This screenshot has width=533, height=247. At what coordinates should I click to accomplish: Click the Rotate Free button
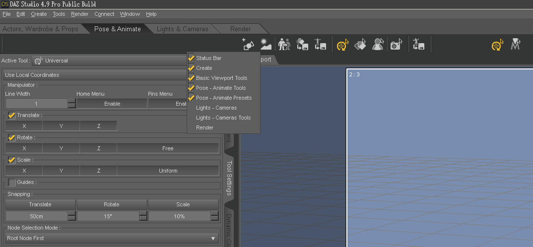[x=168, y=148]
